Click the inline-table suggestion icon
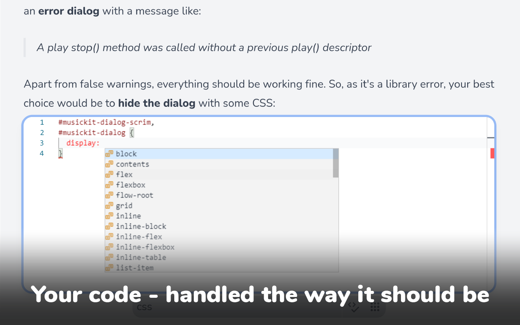The height and width of the screenshot is (325, 520). point(109,257)
